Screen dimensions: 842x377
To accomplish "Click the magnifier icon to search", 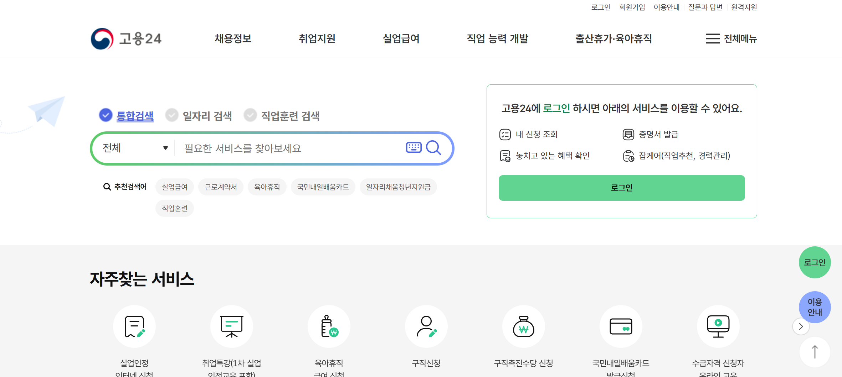I will click(x=434, y=148).
